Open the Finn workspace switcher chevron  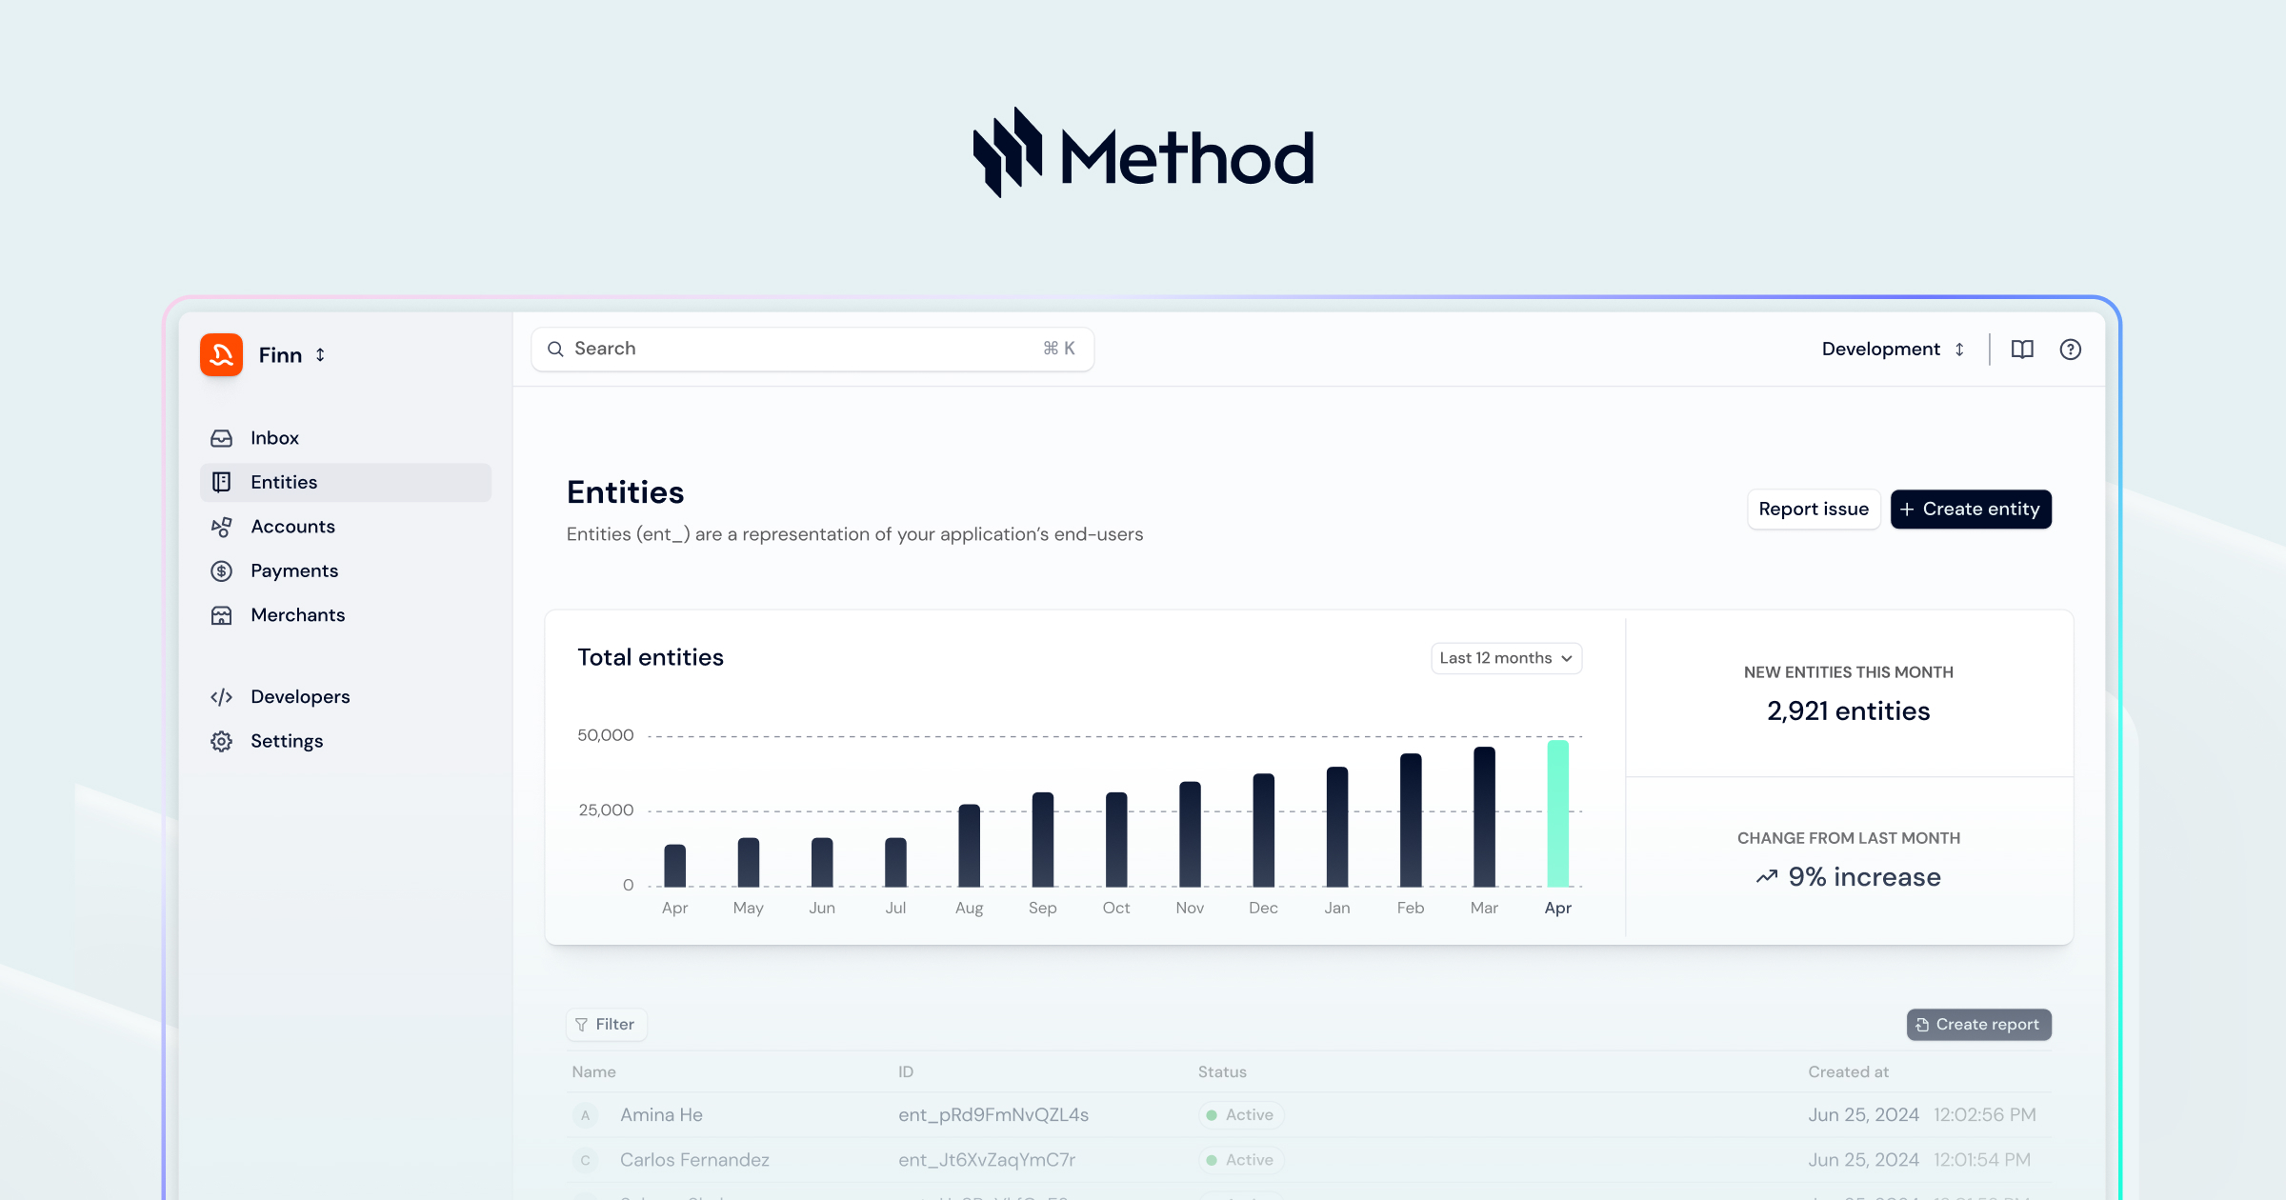[319, 354]
